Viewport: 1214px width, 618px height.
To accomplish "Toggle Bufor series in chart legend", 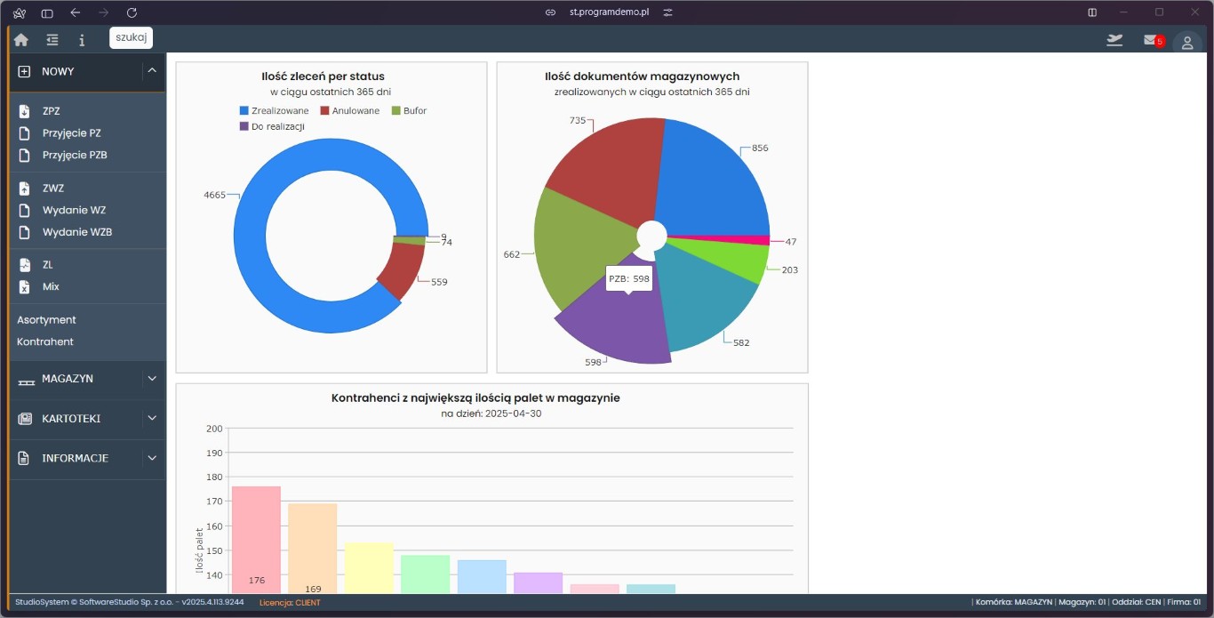I will pos(409,111).
